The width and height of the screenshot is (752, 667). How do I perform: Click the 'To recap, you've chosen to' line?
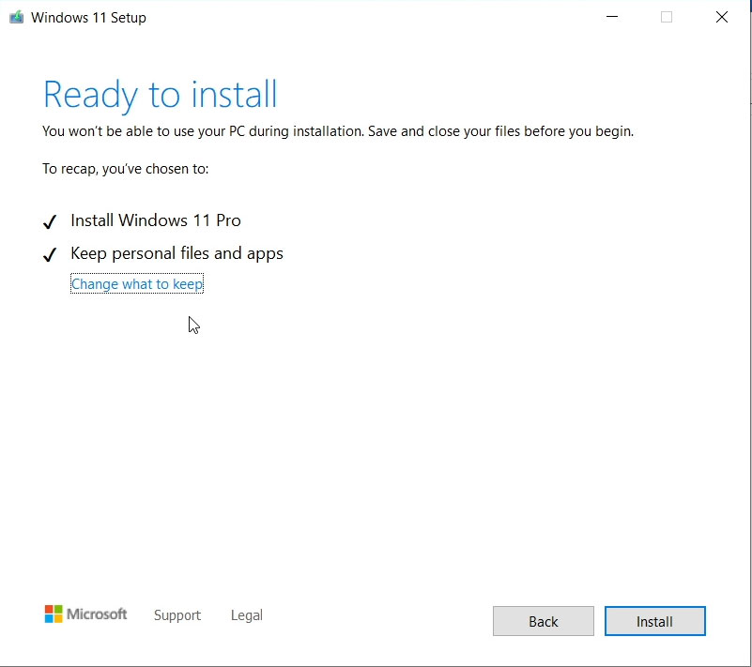(x=126, y=169)
